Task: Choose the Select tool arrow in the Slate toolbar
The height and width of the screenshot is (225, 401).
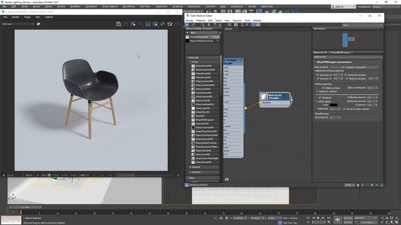Action: click(187, 25)
